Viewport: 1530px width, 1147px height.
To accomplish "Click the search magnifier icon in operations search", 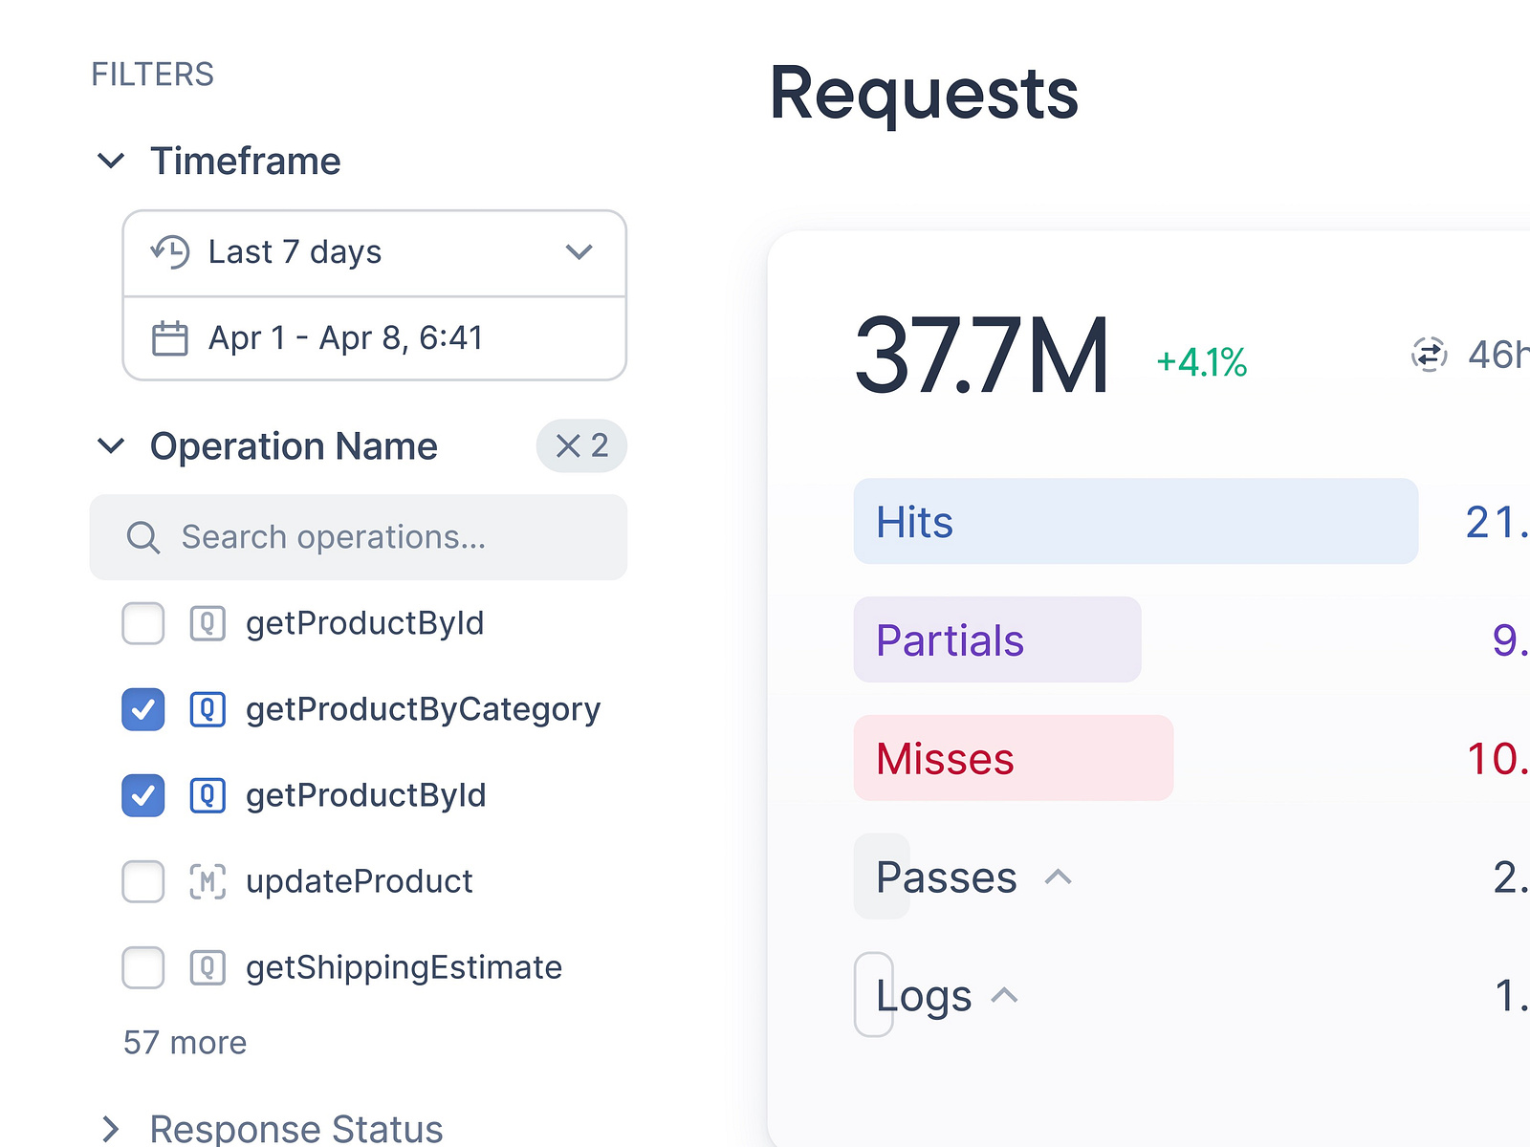I will click(143, 537).
